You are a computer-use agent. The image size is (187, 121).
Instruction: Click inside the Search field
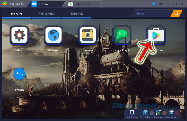[x=152, y=14]
